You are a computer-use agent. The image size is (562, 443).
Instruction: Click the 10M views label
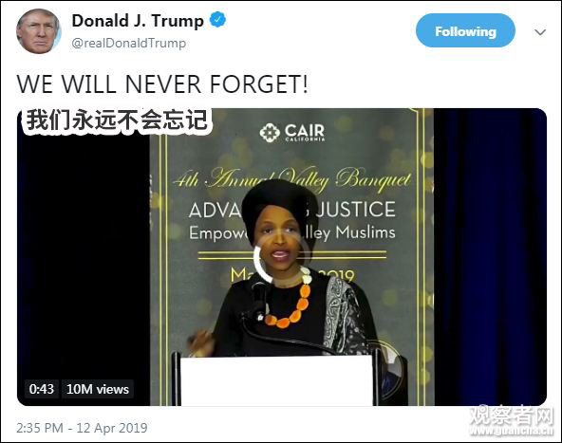[98, 389]
